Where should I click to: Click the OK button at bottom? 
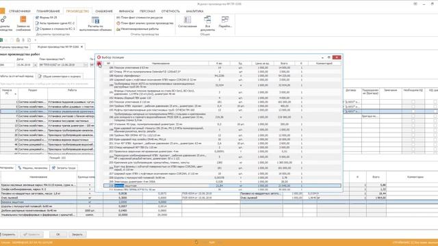point(58,234)
